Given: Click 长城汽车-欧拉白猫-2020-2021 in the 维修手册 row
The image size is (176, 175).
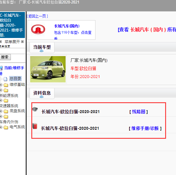Looking at the screenshot, I should [x=70, y=128].
